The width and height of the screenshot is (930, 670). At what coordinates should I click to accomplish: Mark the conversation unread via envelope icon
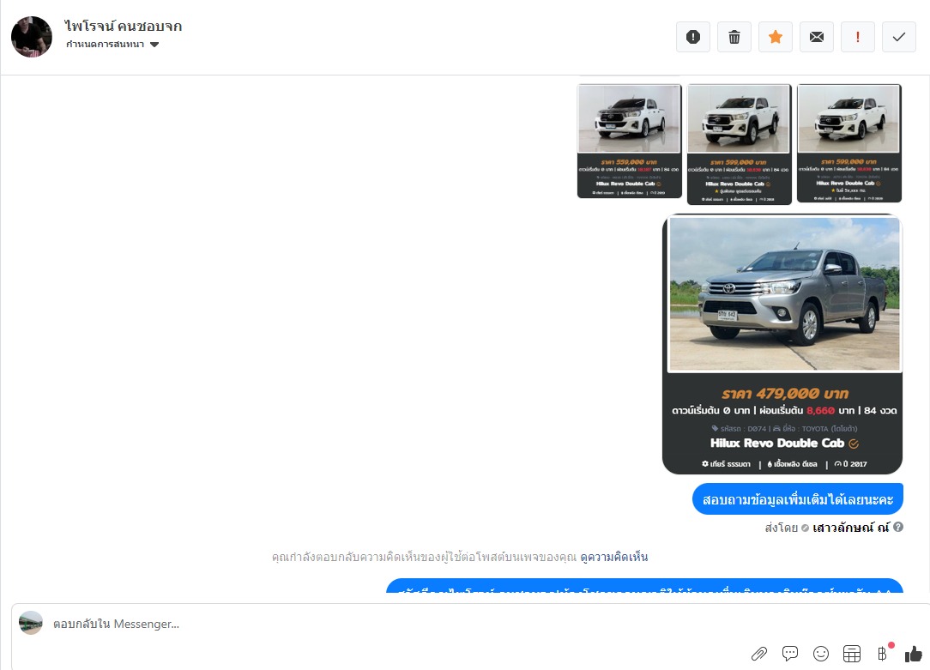[x=817, y=37]
